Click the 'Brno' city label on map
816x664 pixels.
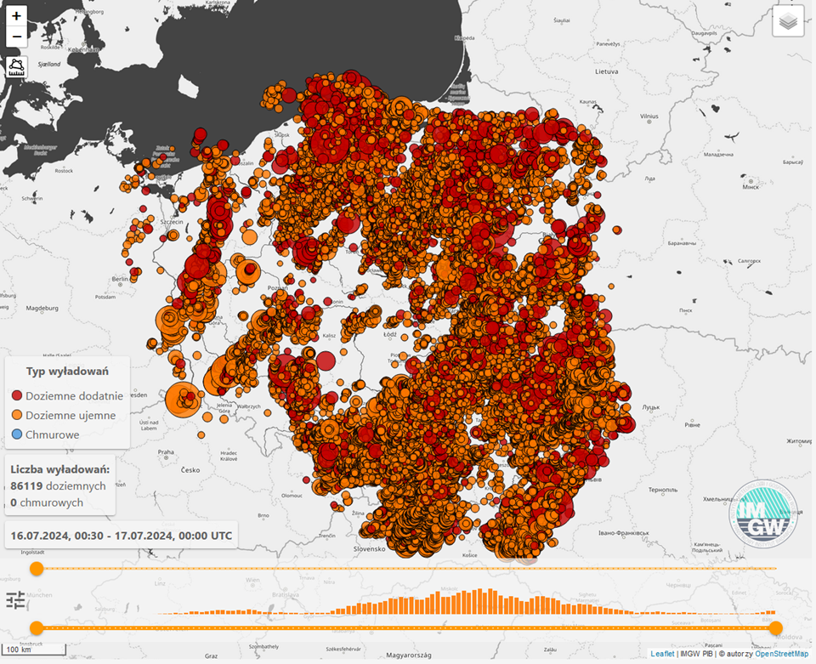(x=263, y=516)
